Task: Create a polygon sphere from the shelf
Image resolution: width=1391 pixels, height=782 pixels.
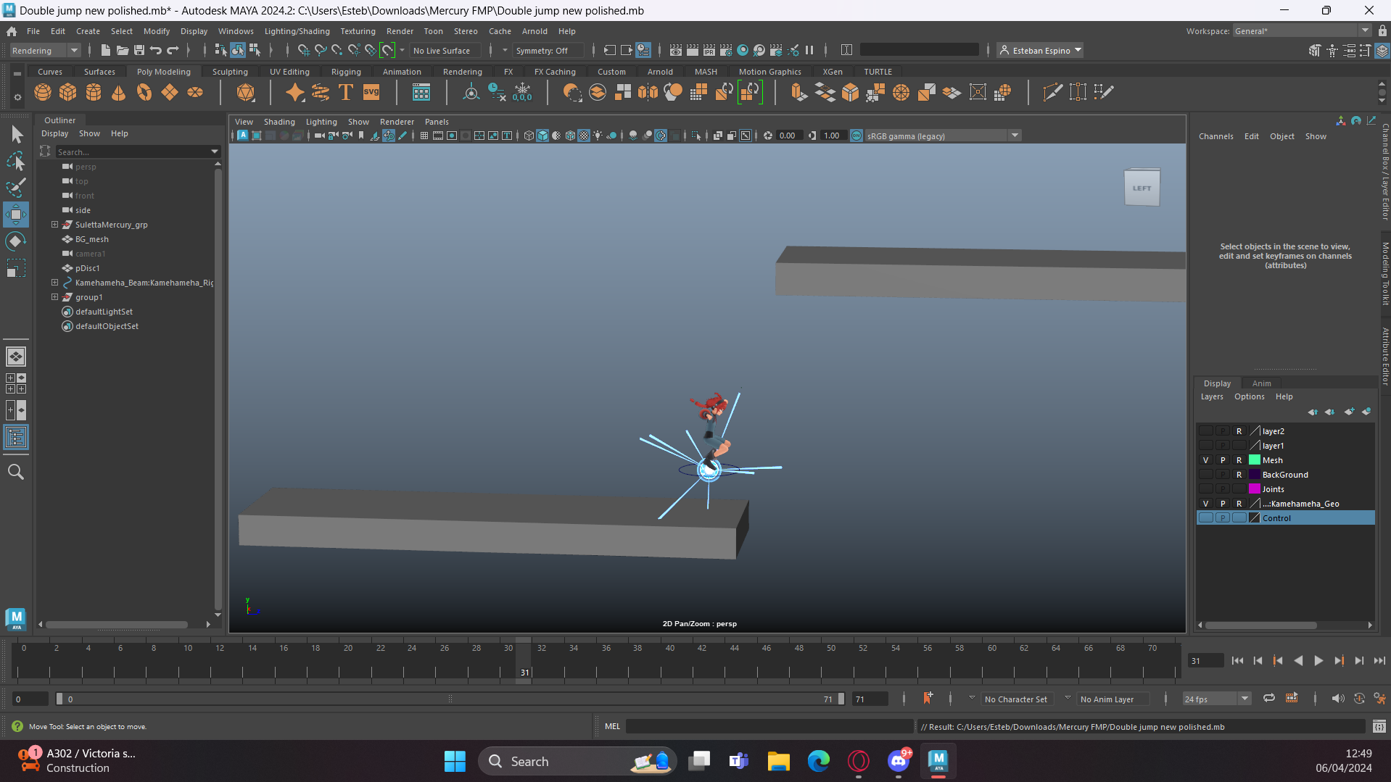Action: tap(43, 92)
